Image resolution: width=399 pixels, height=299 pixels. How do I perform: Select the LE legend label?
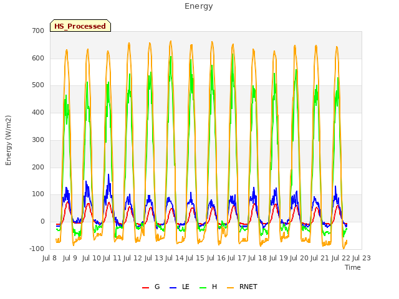tap(186, 287)
